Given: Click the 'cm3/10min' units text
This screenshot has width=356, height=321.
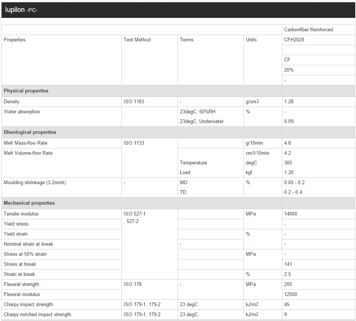Looking at the screenshot, I should point(257,153).
